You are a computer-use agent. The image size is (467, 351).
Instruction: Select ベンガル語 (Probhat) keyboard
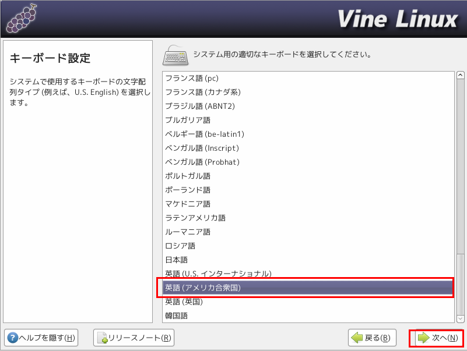tap(308, 162)
